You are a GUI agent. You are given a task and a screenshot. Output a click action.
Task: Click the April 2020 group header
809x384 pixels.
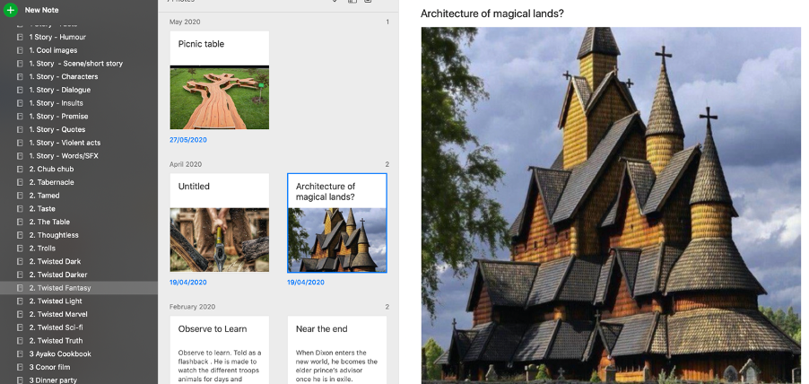[x=186, y=164]
